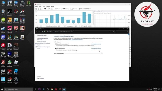Open Choose when to turn off the display
This screenshot has height=91, width=162.
coord(44,44)
